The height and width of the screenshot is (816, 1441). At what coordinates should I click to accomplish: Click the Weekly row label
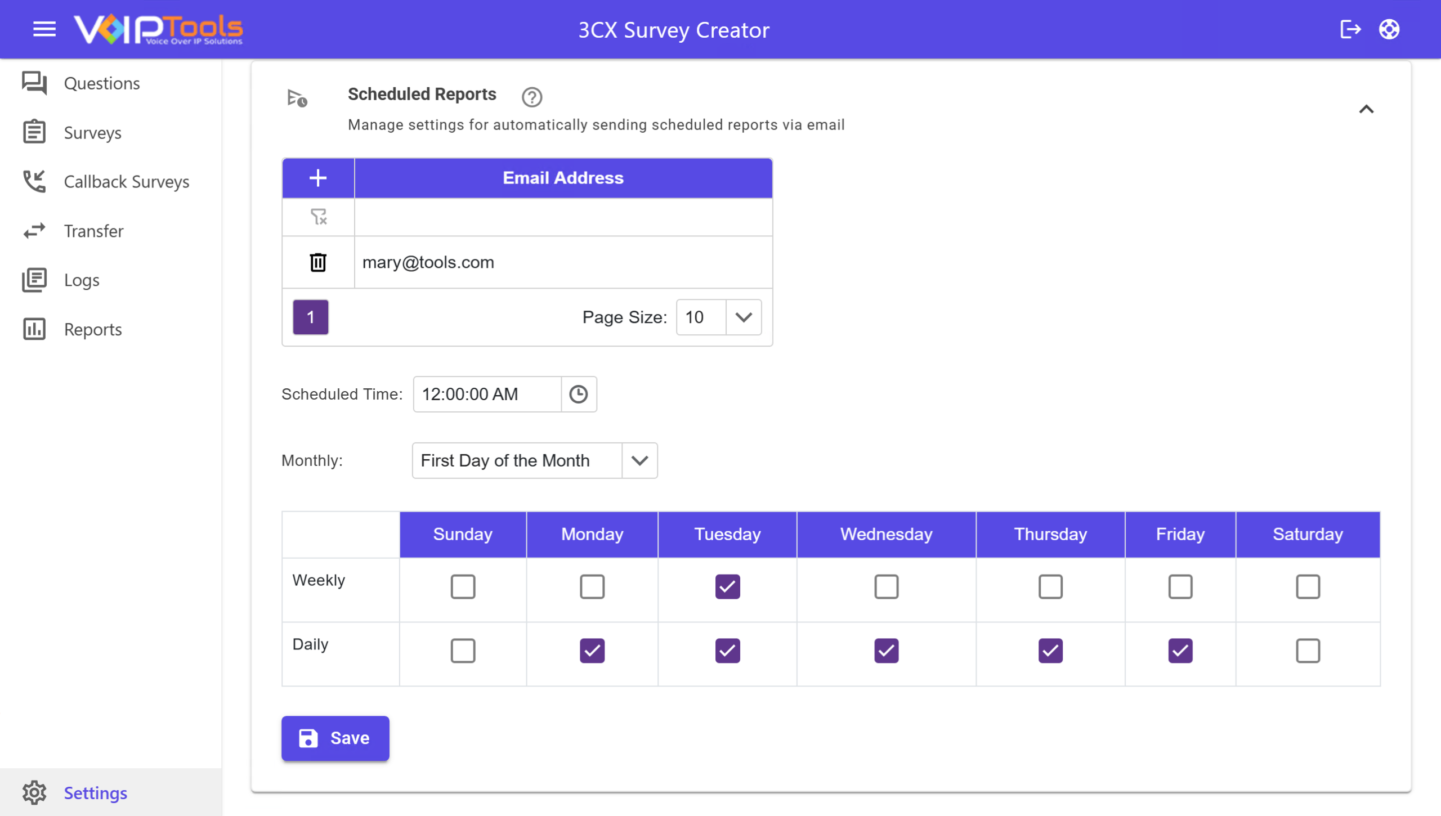(319, 580)
